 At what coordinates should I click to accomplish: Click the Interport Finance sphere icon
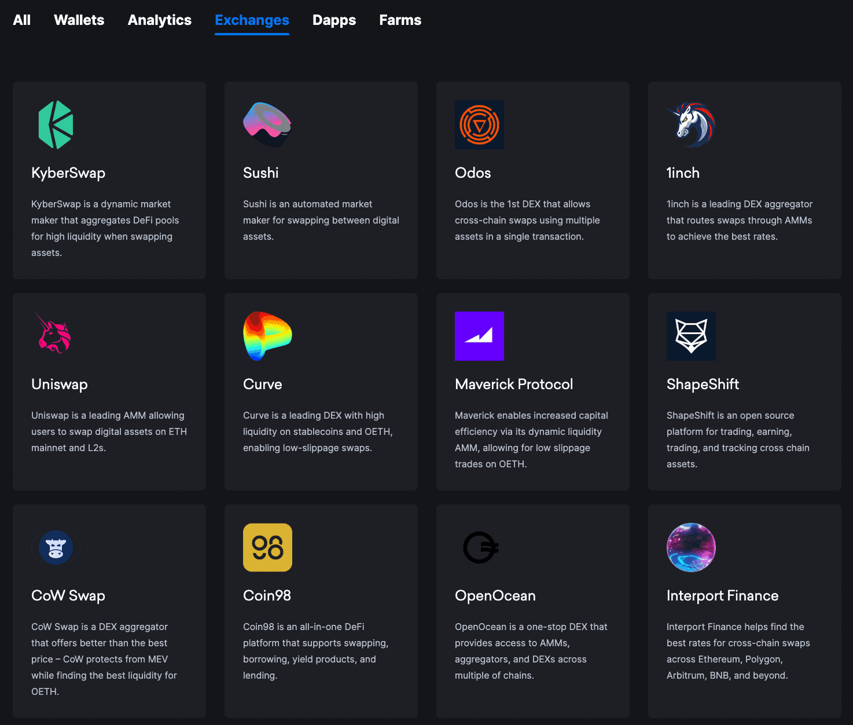pyautogui.click(x=691, y=547)
